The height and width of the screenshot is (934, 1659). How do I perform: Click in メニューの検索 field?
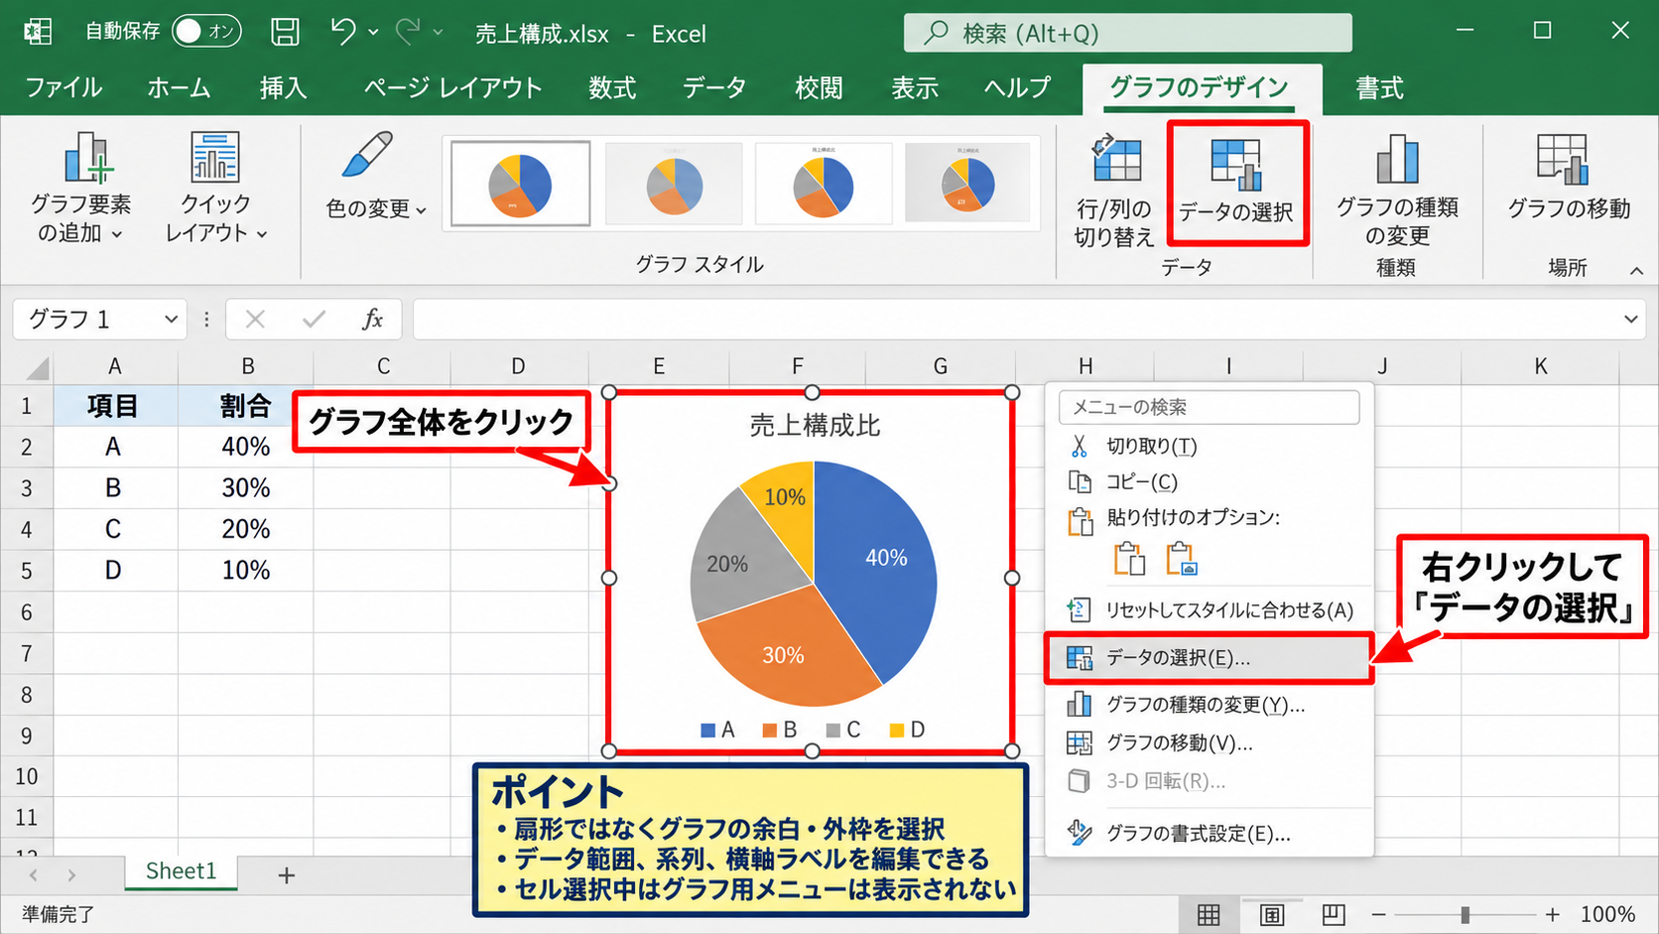(1209, 407)
